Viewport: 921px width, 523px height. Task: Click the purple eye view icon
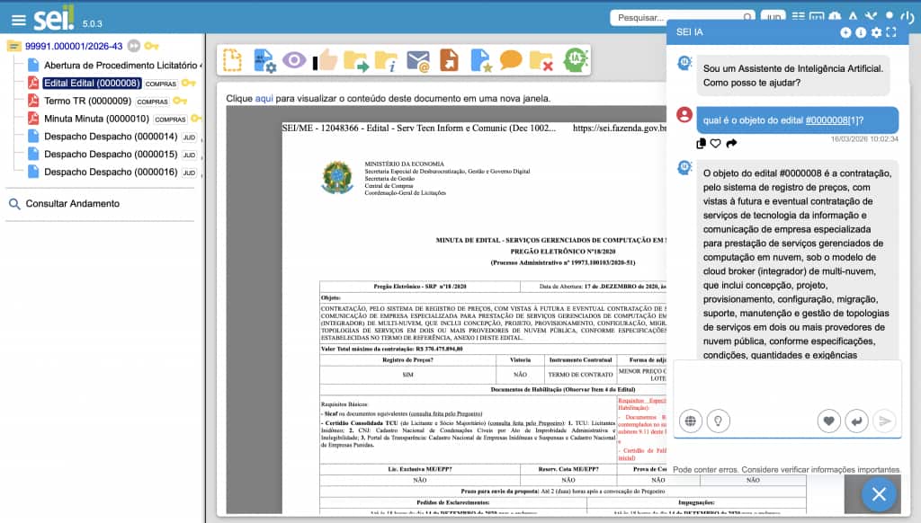tap(294, 60)
